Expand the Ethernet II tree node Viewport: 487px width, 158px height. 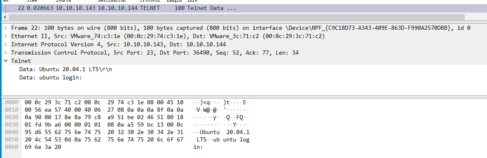click(x=6, y=36)
